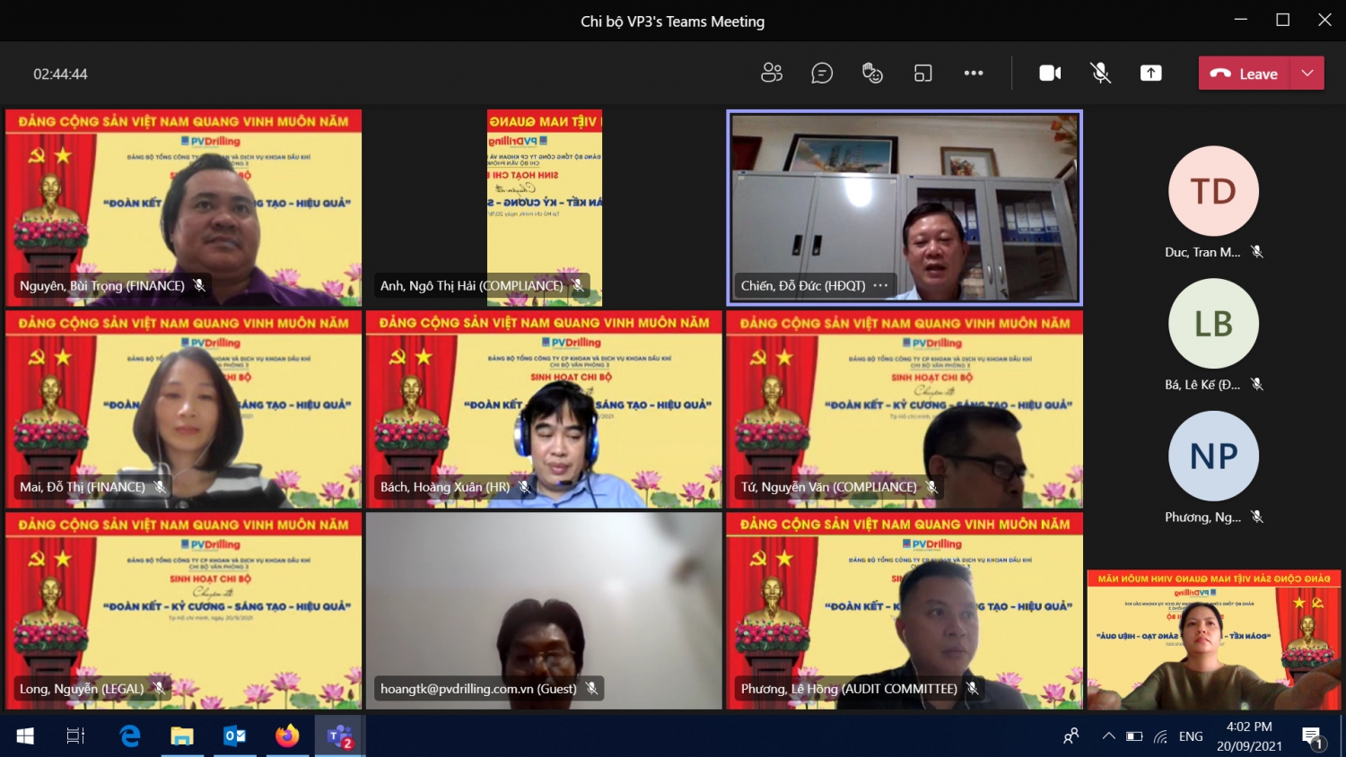Open breakout rooms icon
Screen dimensions: 1346x757
tap(922, 74)
